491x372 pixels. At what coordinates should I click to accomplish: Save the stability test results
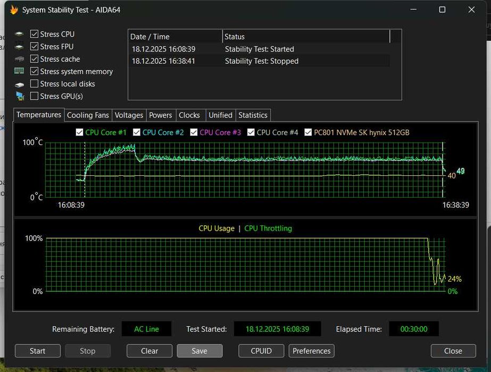200,351
